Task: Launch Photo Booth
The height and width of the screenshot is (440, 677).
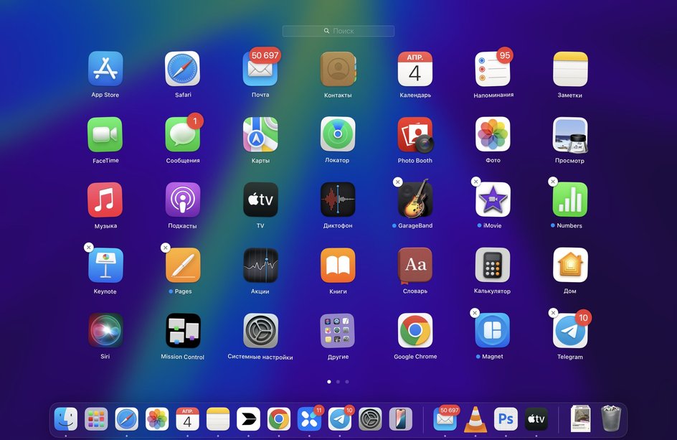Action: tap(415, 134)
